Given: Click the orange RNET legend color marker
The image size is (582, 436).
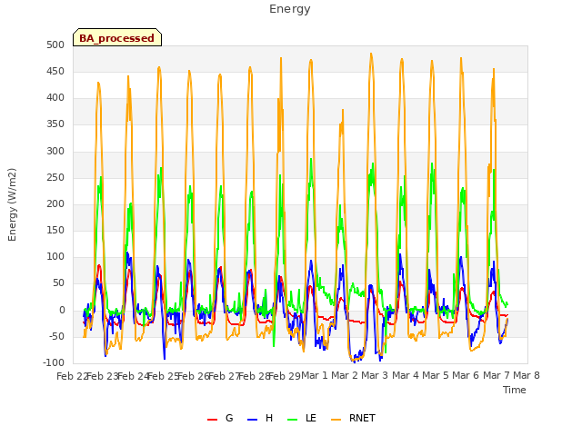Looking at the screenshot, I should [x=336, y=420].
